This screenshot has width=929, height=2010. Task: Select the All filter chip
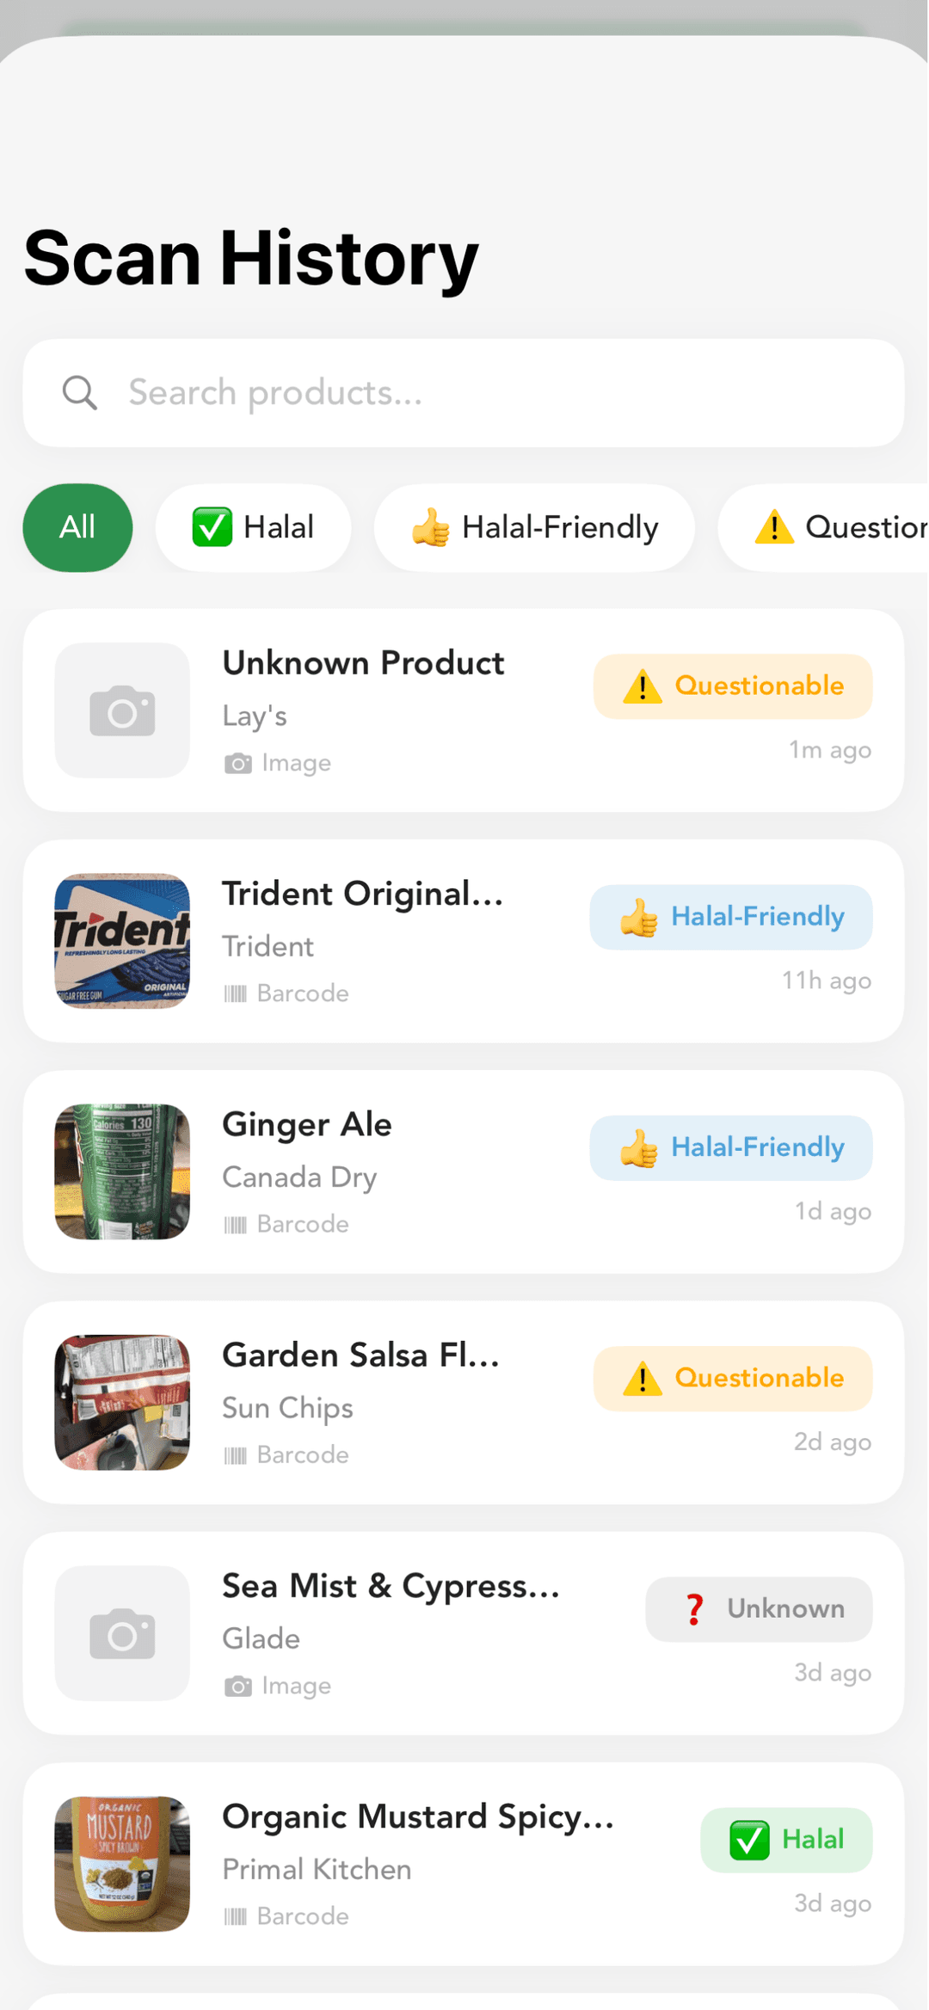77,527
